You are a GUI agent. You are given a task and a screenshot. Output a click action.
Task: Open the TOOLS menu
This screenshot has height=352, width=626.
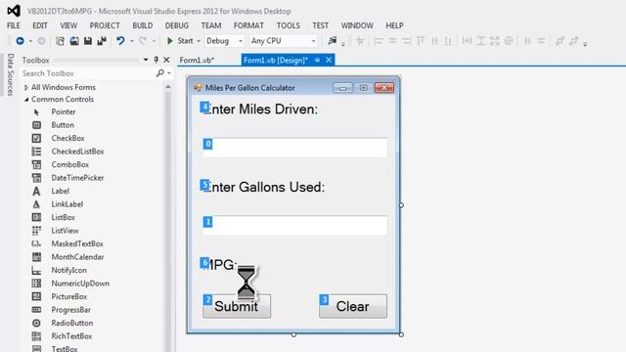pyautogui.click(x=289, y=25)
